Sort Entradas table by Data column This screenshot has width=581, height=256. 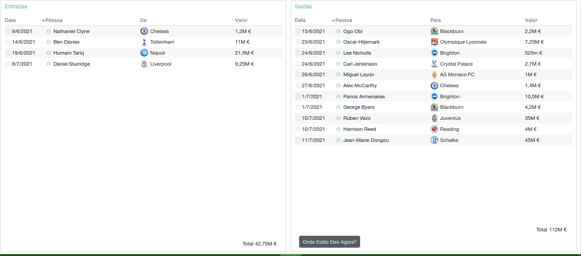[x=10, y=20]
